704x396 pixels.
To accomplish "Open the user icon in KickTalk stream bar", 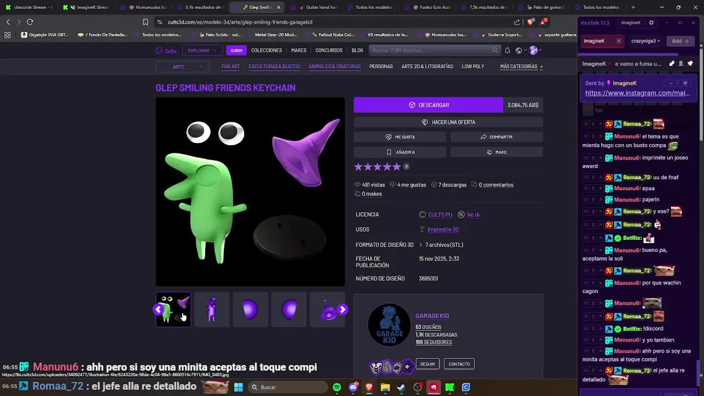I will point(681,64).
